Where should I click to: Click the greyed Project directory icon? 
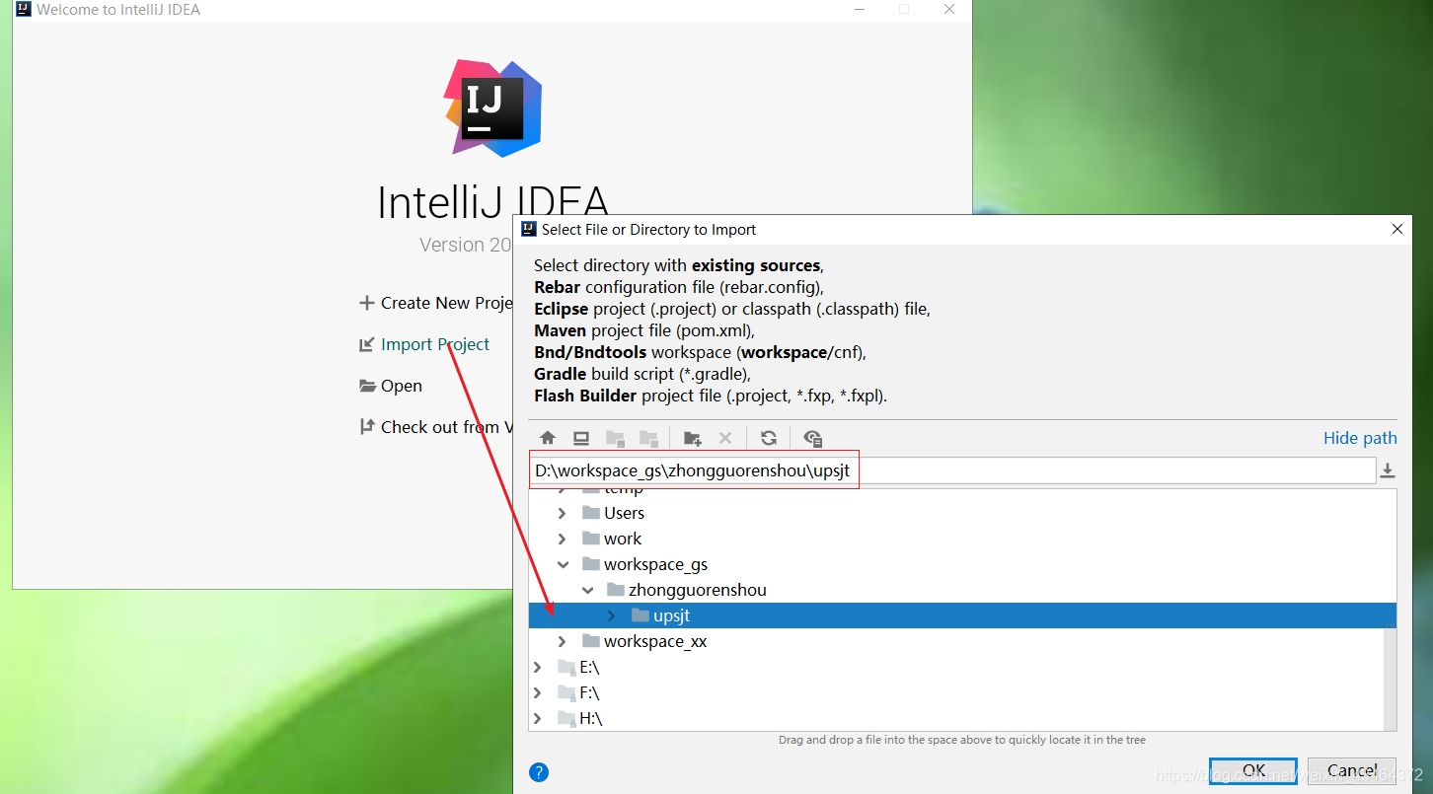615,438
